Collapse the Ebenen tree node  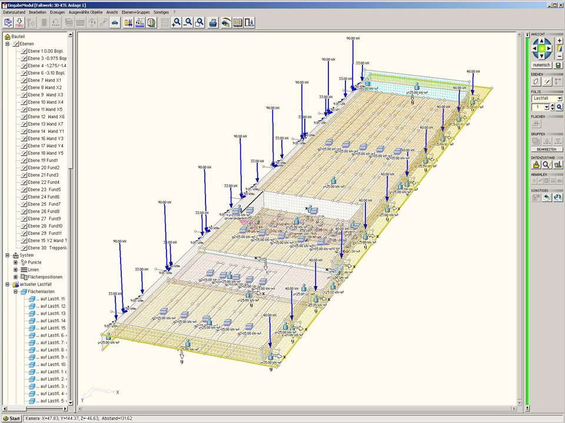tap(8, 44)
